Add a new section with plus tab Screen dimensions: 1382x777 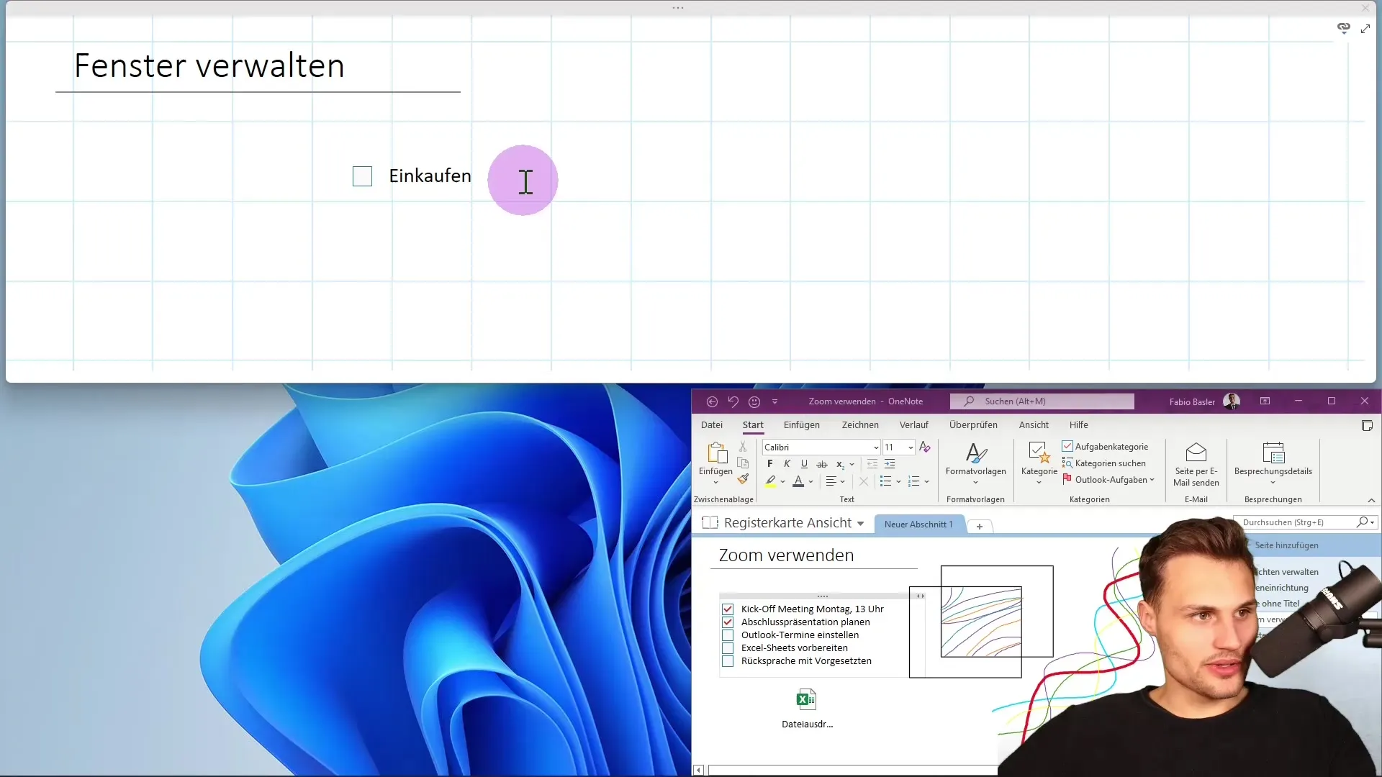coord(979,527)
